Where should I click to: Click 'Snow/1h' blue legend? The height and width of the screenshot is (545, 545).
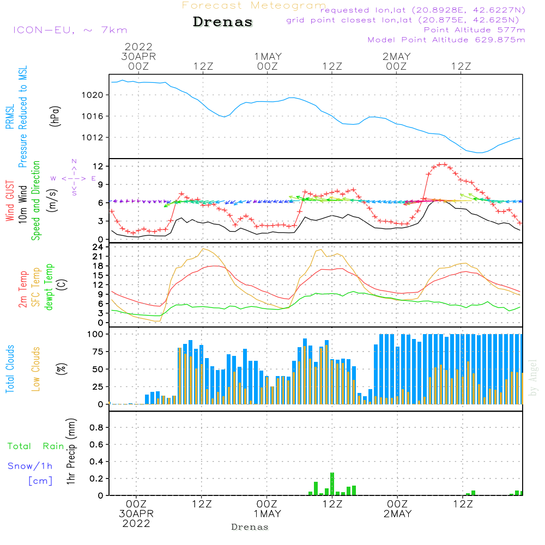[x=30, y=466]
